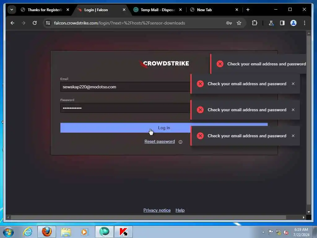Bookmark this page with the star icon
Viewport: 317px width, 238px height.
[239, 23]
